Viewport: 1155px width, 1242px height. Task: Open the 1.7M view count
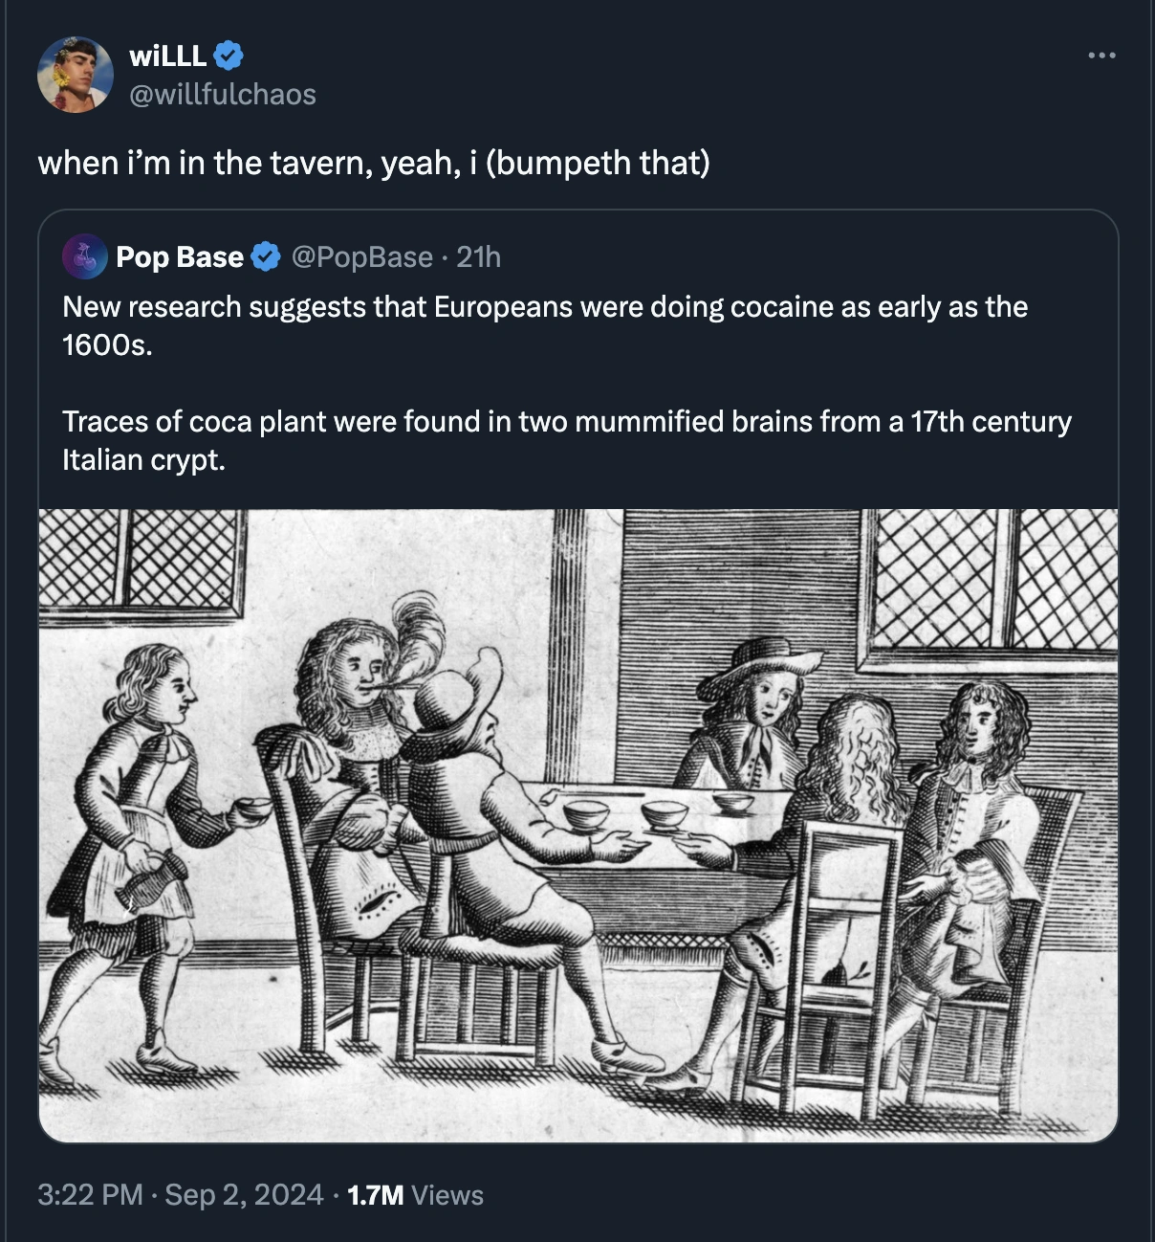pos(375,1195)
